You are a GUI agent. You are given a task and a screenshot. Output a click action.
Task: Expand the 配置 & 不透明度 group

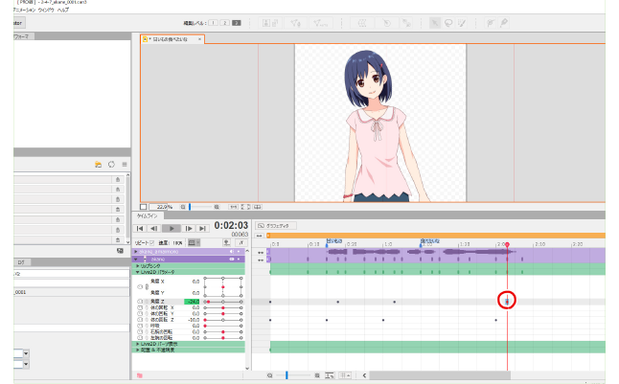pyautogui.click(x=138, y=350)
